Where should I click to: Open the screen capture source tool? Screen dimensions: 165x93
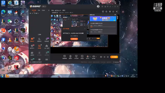[65, 57]
